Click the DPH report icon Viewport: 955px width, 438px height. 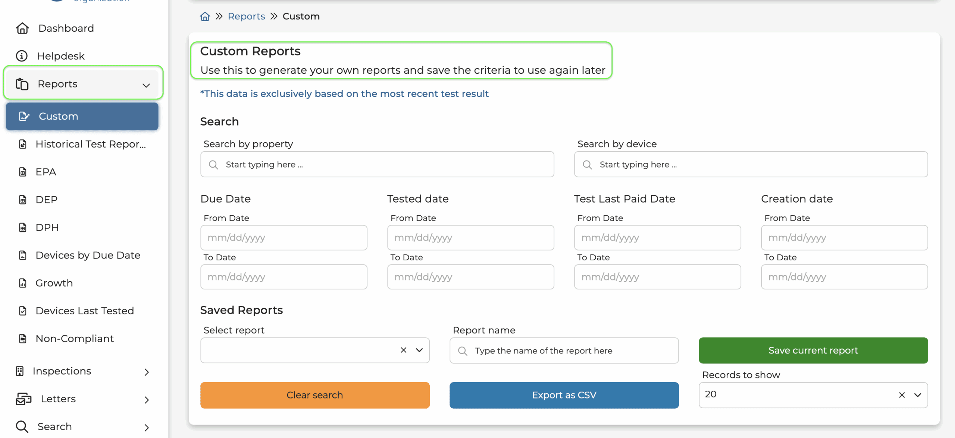coord(23,227)
